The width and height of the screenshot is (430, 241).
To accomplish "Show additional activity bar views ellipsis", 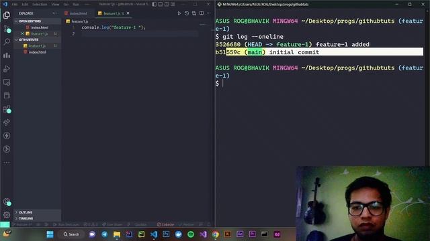I will tap(7, 163).
